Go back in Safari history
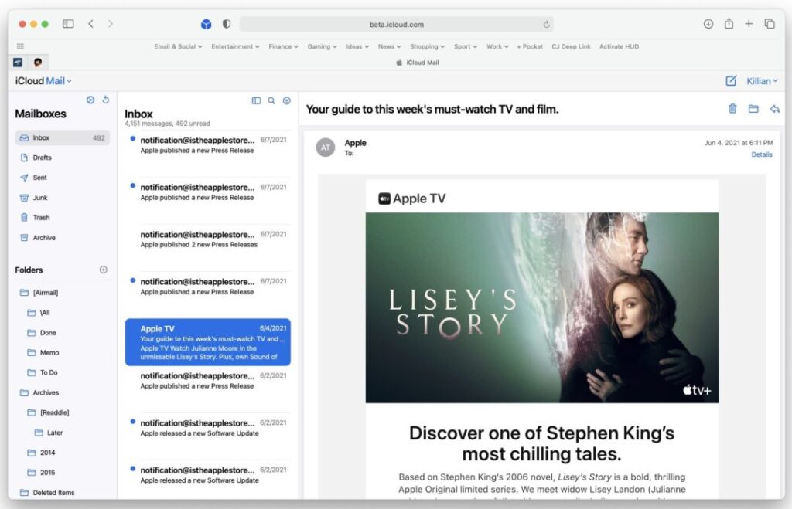This screenshot has width=792, height=509. pos(91,24)
